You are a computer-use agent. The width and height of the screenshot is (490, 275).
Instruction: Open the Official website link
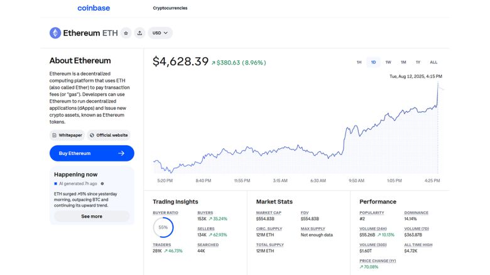click(109, 135)
